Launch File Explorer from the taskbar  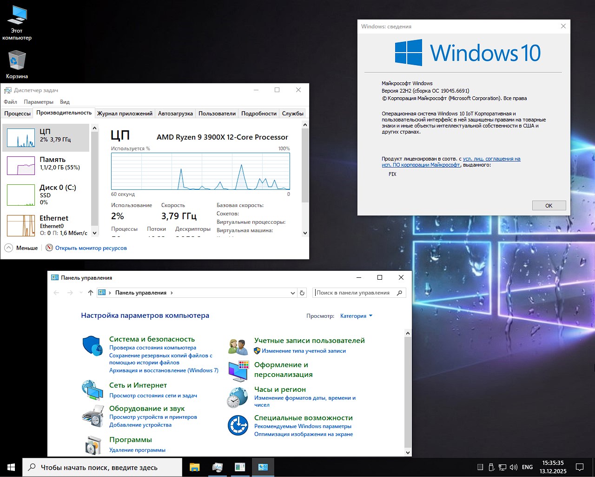point(194,467)
